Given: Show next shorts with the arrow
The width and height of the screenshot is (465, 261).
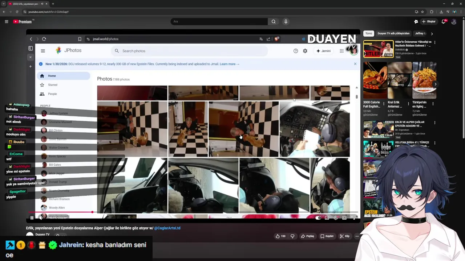Looking at the screenshot, I should [x=435, y=84].
